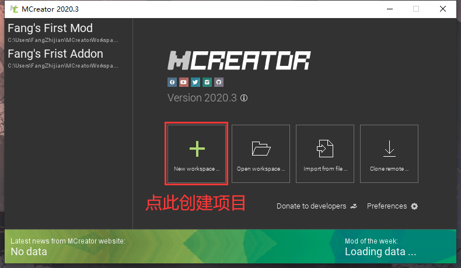The height and width of the screenshot is (268, 461).
Task: Open the MCreator Facebook page icon
Action: 172,82
